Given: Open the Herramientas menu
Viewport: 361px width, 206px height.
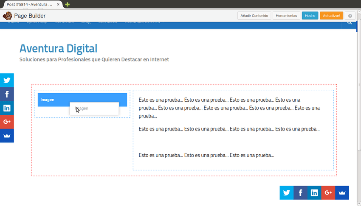Looking at the screenshot, I should click(286, 16).
